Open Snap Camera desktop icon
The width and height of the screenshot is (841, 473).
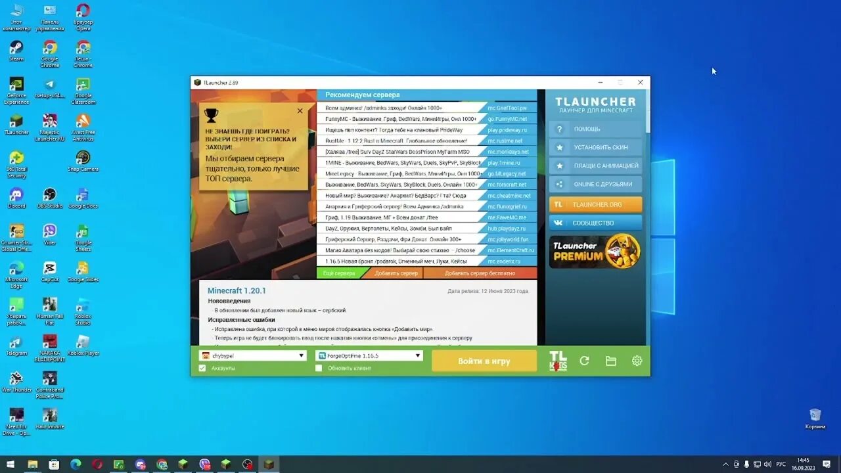(x=83, y=161)
